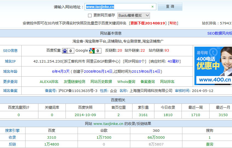Open the Whois查询 link

tap(126, 82)
